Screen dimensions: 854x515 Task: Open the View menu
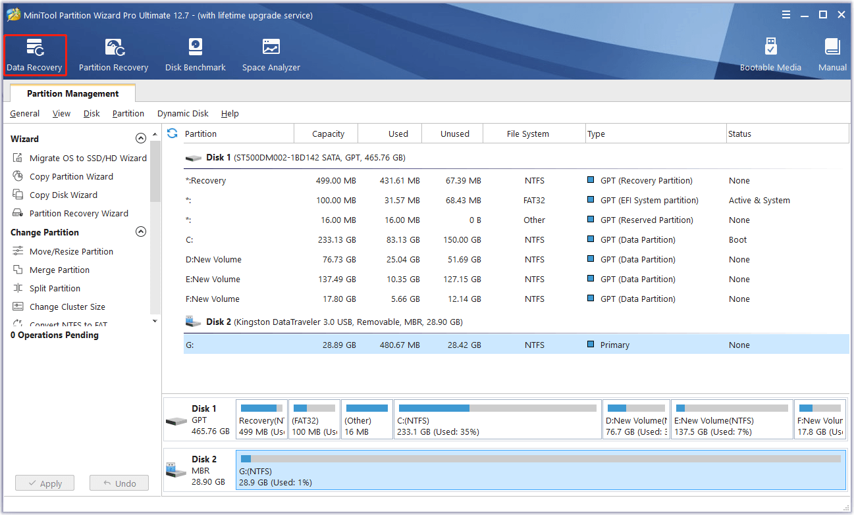(61, 113)
